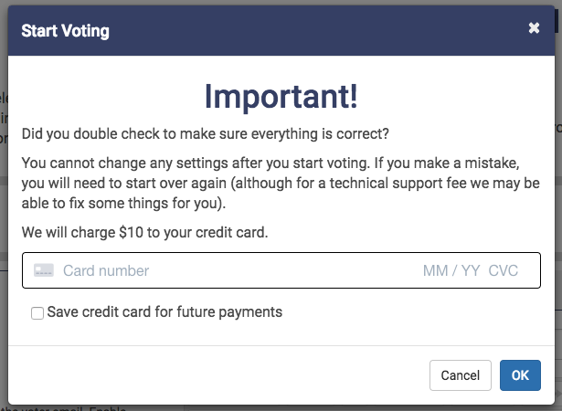The image size is (562, 411).
Task: Click the "able to fix some things" line
Action: click(123, 204)
